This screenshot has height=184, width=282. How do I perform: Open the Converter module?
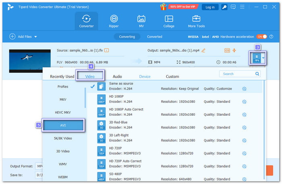tap(86, 21)
